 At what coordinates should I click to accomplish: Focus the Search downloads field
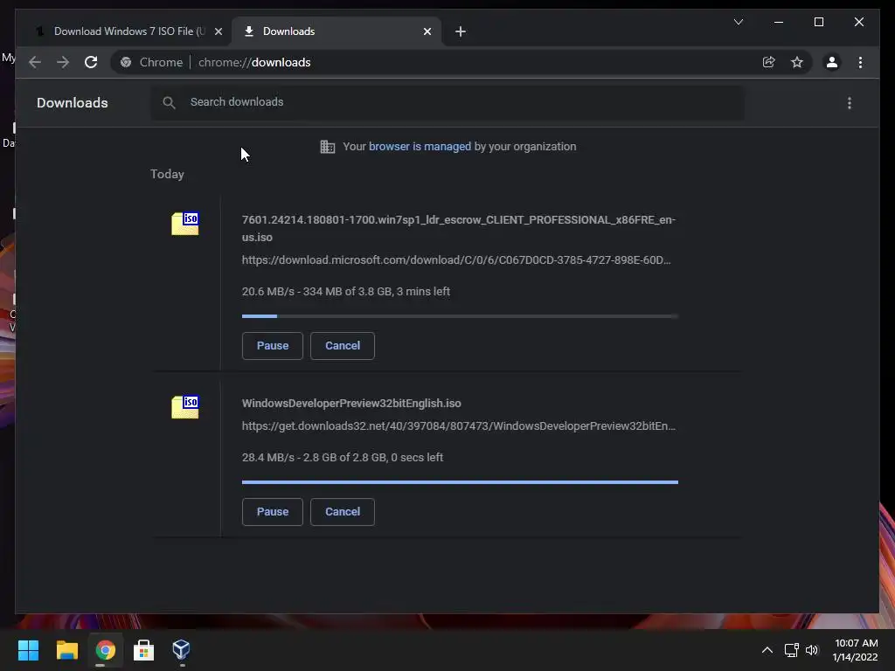447,103
